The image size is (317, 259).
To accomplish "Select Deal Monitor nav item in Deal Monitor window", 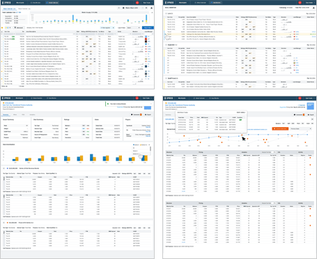I will (x=216, y=3).
